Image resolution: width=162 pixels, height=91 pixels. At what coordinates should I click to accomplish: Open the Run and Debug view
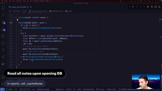tap(3, 29)
